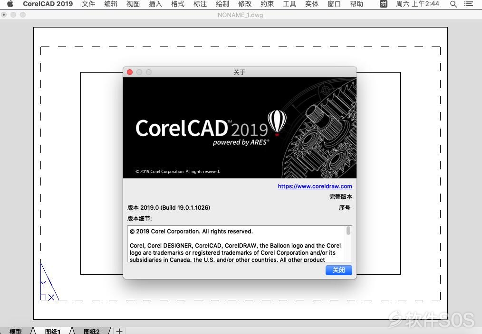The image size is (482, 334).
Task: Click the Corel balloon logo
Action: tap(277, 123)
